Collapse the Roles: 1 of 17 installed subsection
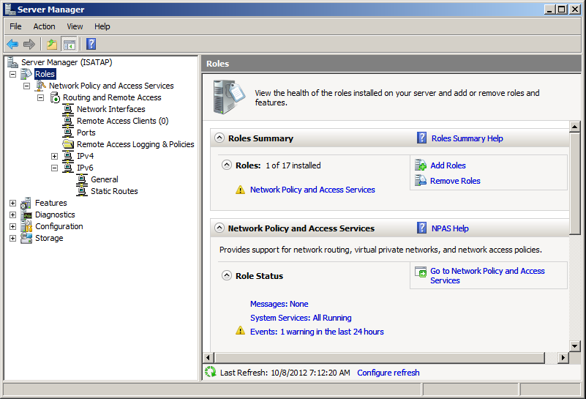Screen dimensions: 586x399 (227, 165)
